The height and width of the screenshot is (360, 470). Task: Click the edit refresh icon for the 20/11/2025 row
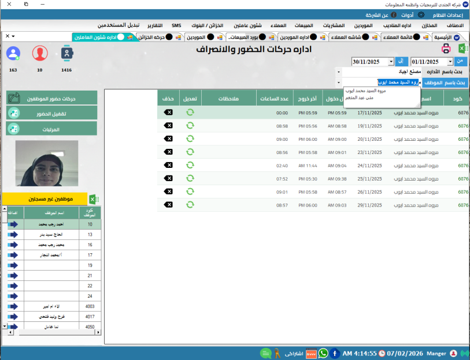click(190, 138)
